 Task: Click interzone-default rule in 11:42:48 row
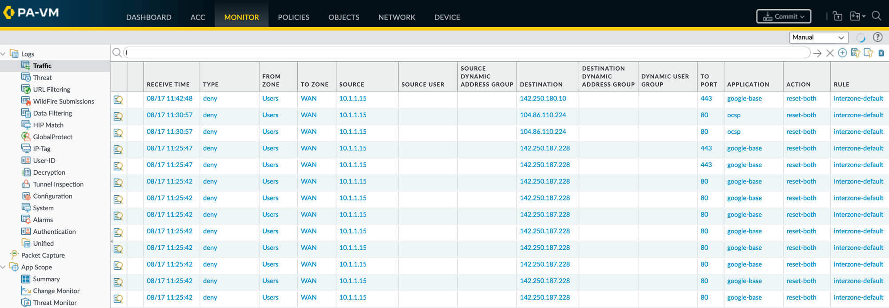[x=858, y=99]
